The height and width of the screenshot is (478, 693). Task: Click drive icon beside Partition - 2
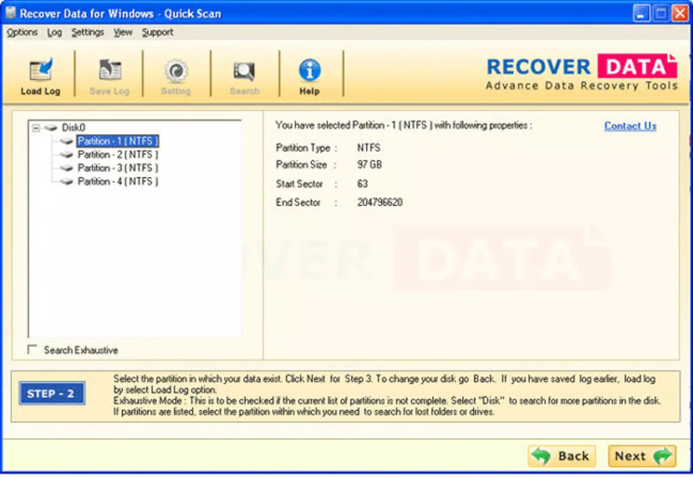66,155
